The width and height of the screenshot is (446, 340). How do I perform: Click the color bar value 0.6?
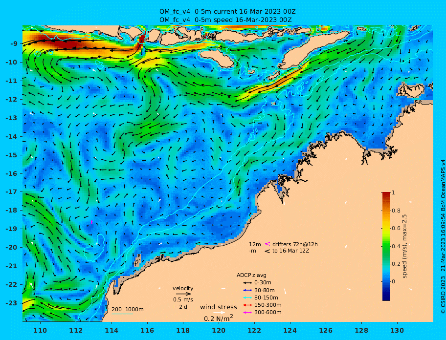[x=396, y=228]
